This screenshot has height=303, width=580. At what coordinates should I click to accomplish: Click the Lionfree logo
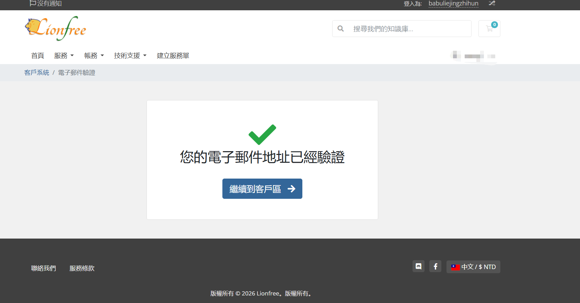[x=55, y=28]
